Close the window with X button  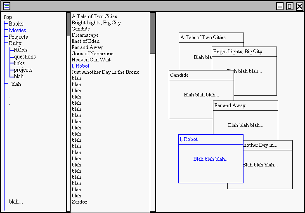(x=299, y=6)
